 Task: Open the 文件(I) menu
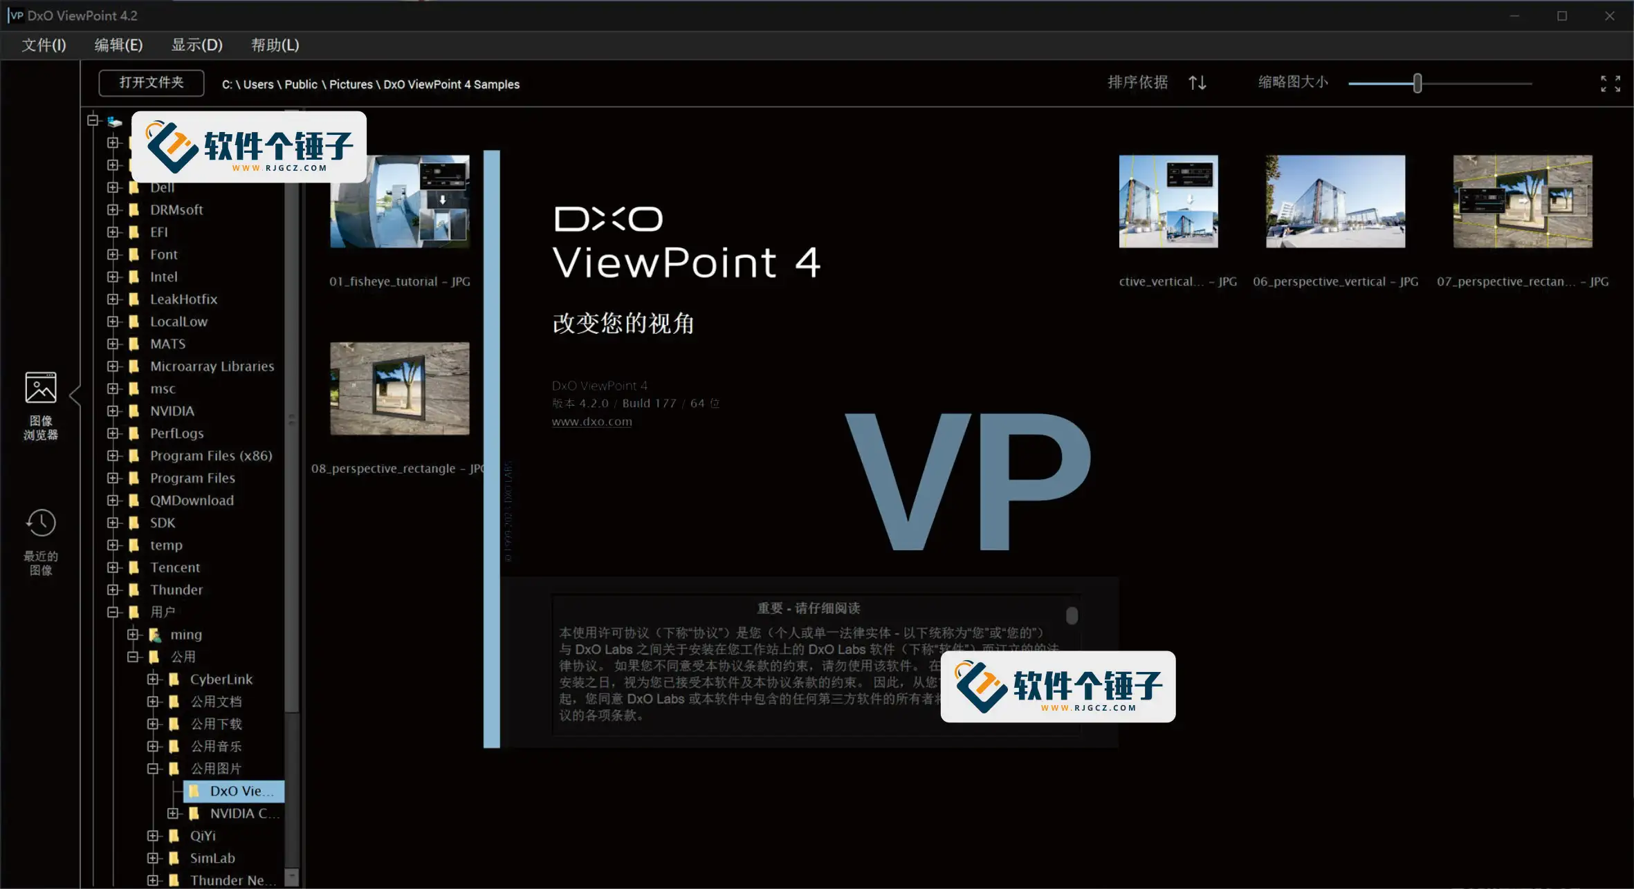[44, 45]
